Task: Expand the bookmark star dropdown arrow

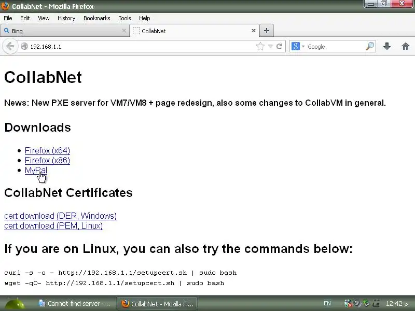Action: pos(270,47)
